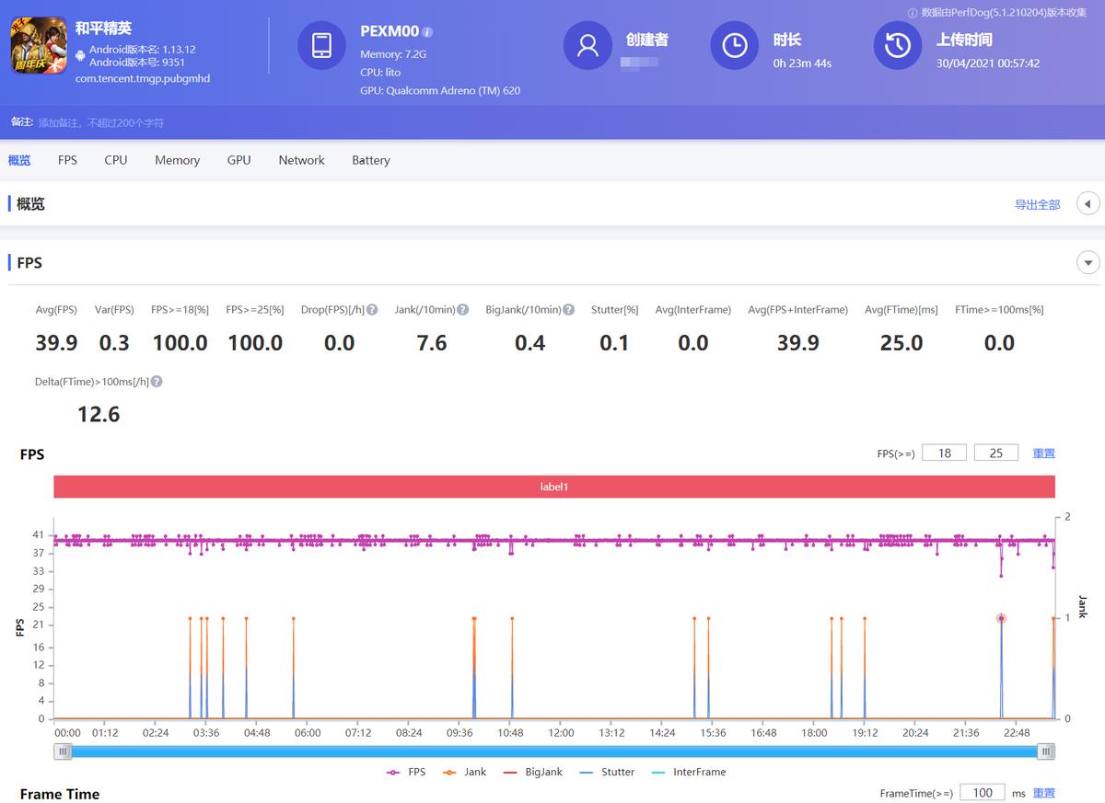Image resolution: width=1105 pixels, height=803 pixels.
Task: Switch to the Memory tab
Action: [x=177, y=160]
